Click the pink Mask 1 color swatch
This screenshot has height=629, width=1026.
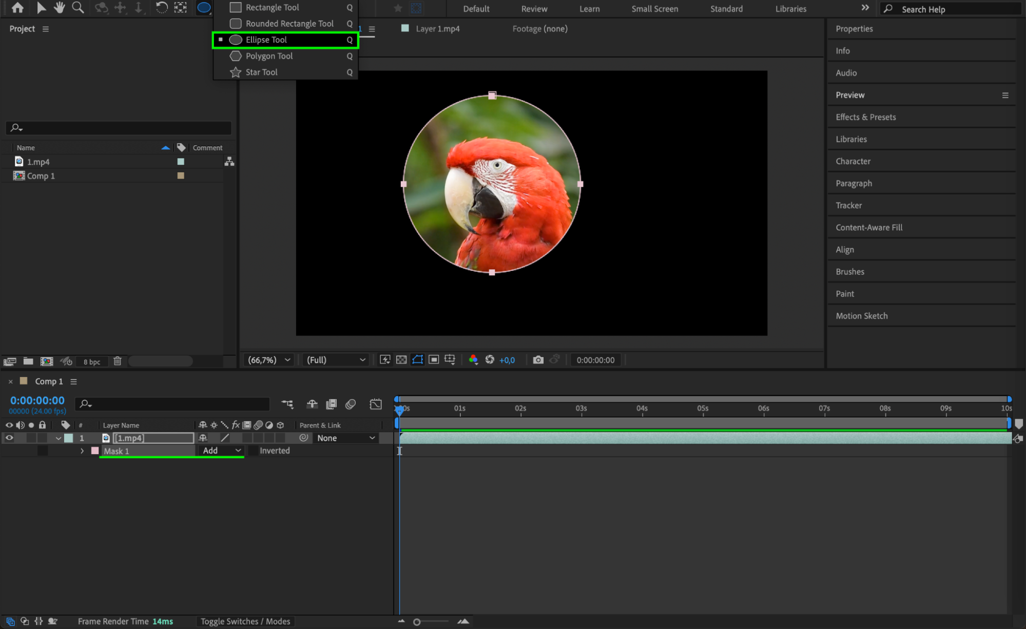(95, 450)
